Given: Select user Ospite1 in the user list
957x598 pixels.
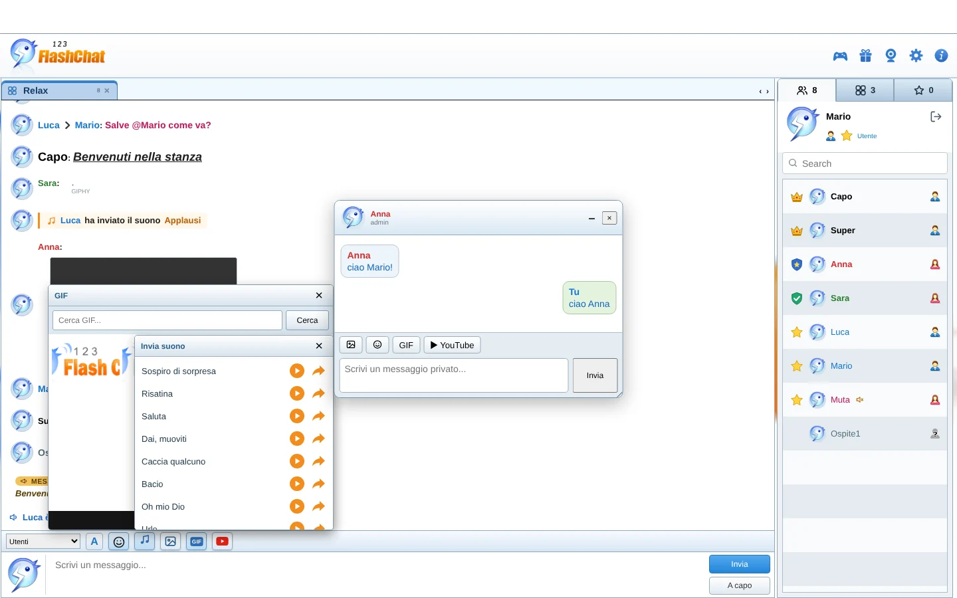Looking at the screenshot, I should (x=865, y=434).
